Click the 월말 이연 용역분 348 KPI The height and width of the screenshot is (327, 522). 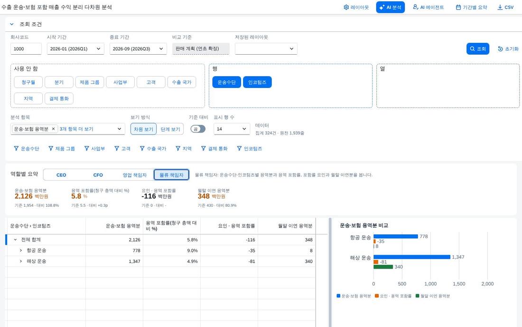[217, 198]
